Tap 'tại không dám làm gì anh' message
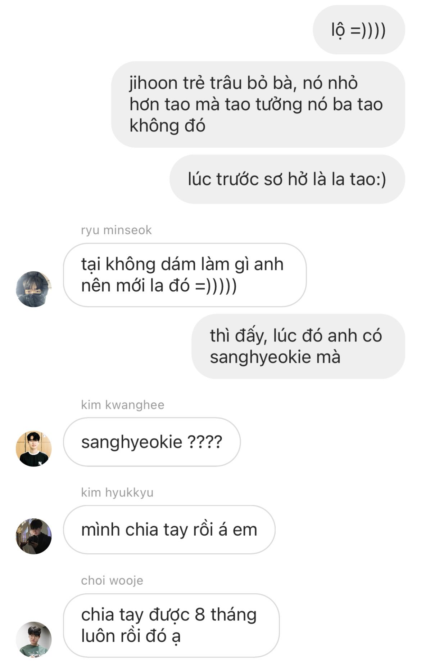This screenshot has height=661, width=421. 185,275
